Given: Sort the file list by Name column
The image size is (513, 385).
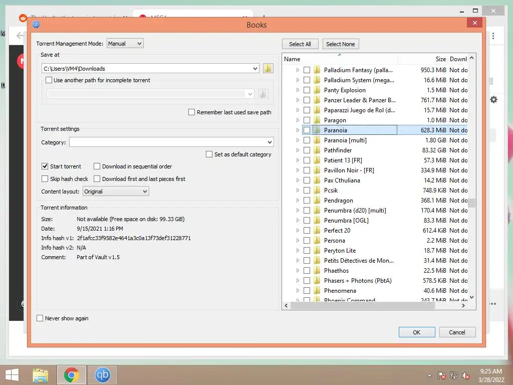Looking at the screenshot, I should click(340, 59).
